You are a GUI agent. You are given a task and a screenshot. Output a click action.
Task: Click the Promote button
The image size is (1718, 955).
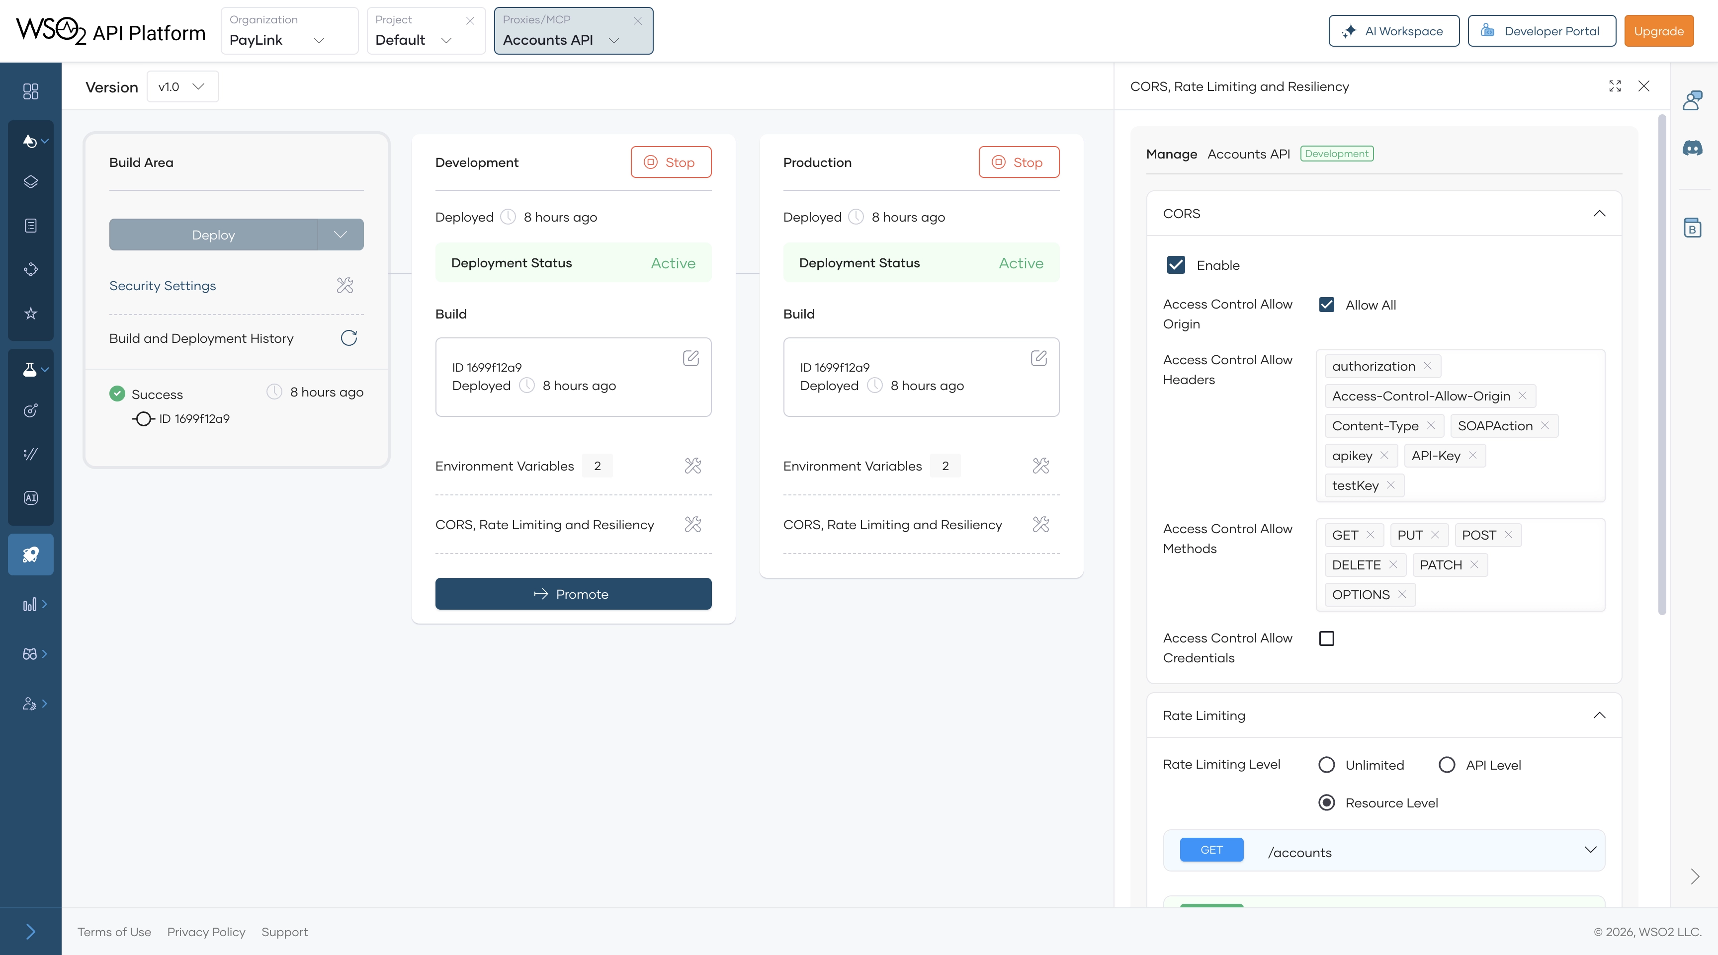click(x=573, y=593)
